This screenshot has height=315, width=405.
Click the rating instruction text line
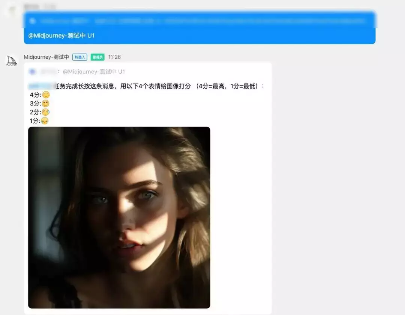point(161,86)
